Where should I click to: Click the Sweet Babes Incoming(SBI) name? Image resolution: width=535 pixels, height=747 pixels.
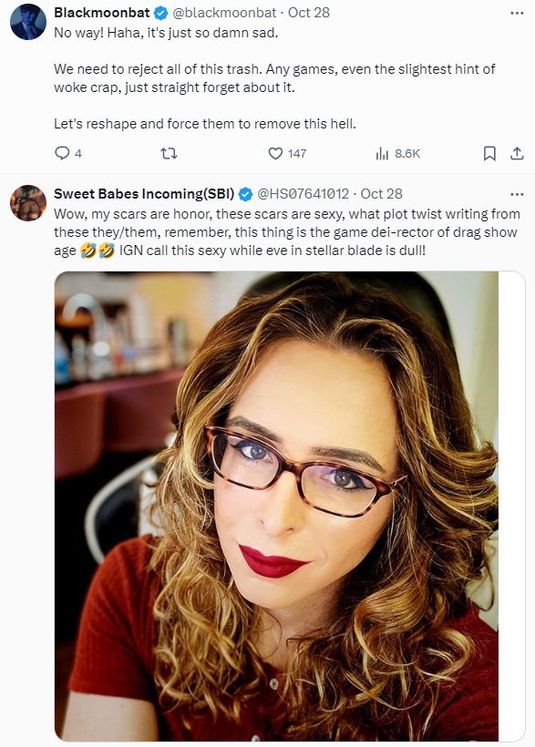[144, 194]
